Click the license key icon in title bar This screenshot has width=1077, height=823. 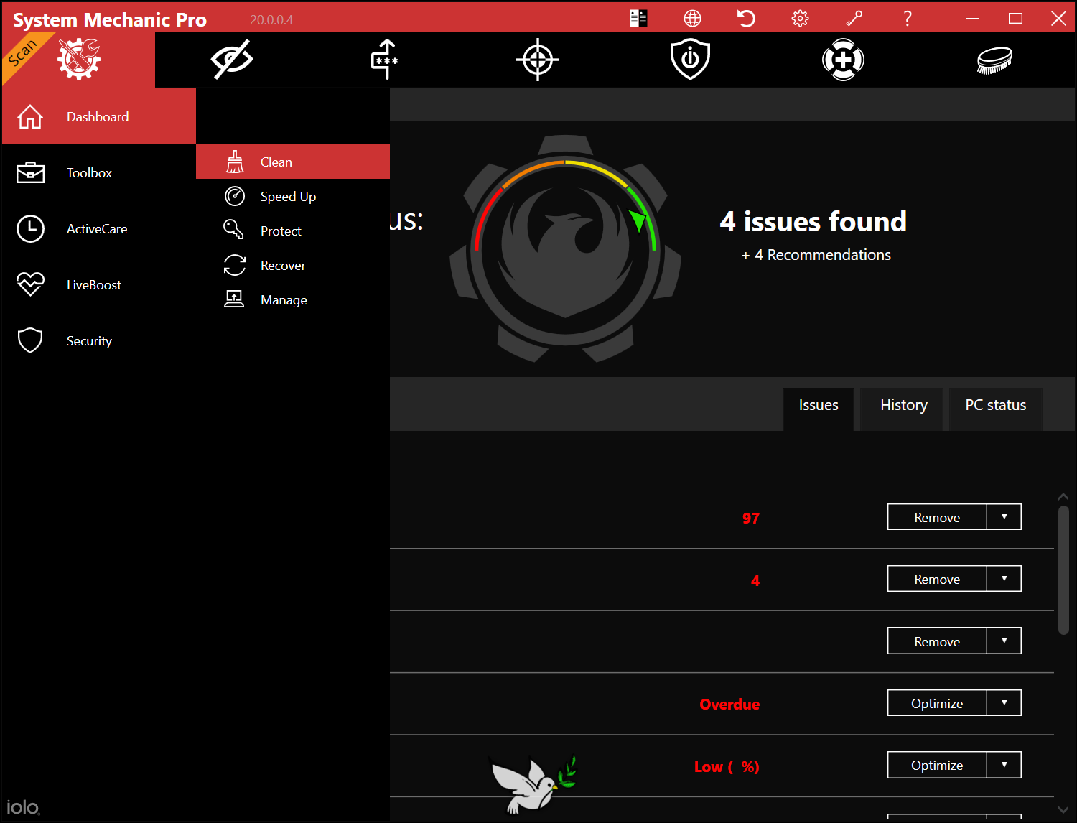click(x=854, y=18)
